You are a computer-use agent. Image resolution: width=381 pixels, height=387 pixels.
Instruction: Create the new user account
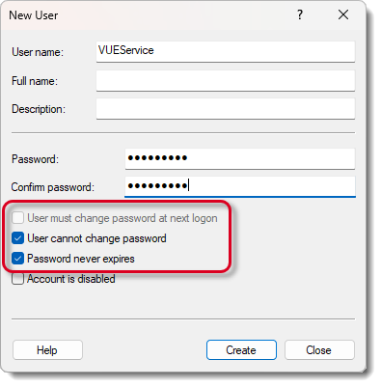241,349
